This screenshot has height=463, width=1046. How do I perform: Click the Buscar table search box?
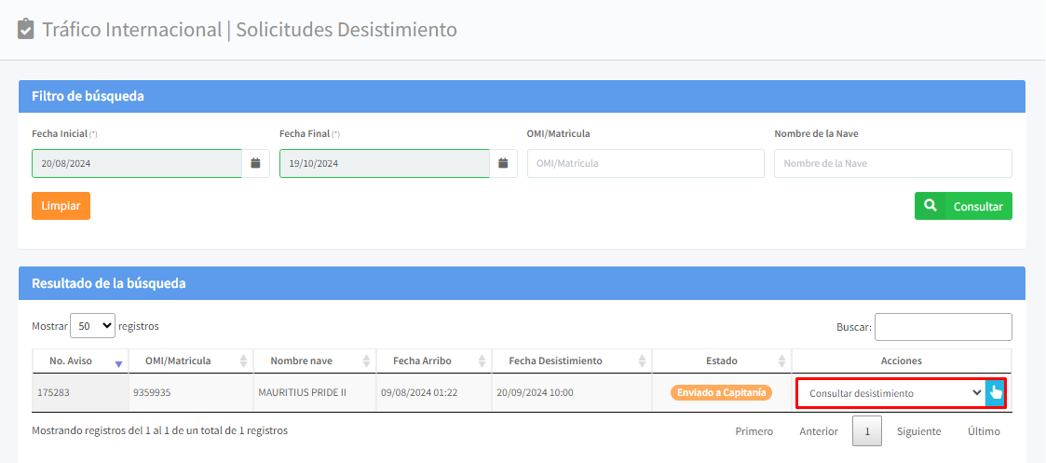pos(943,327)
